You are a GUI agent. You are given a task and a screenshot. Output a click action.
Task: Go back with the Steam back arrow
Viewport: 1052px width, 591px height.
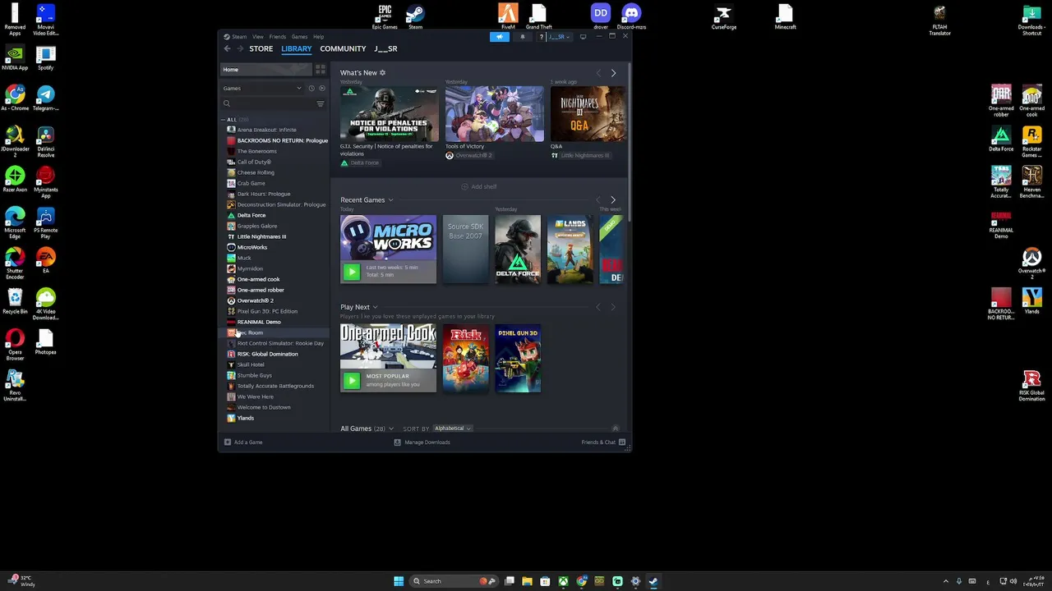point(228,49)
